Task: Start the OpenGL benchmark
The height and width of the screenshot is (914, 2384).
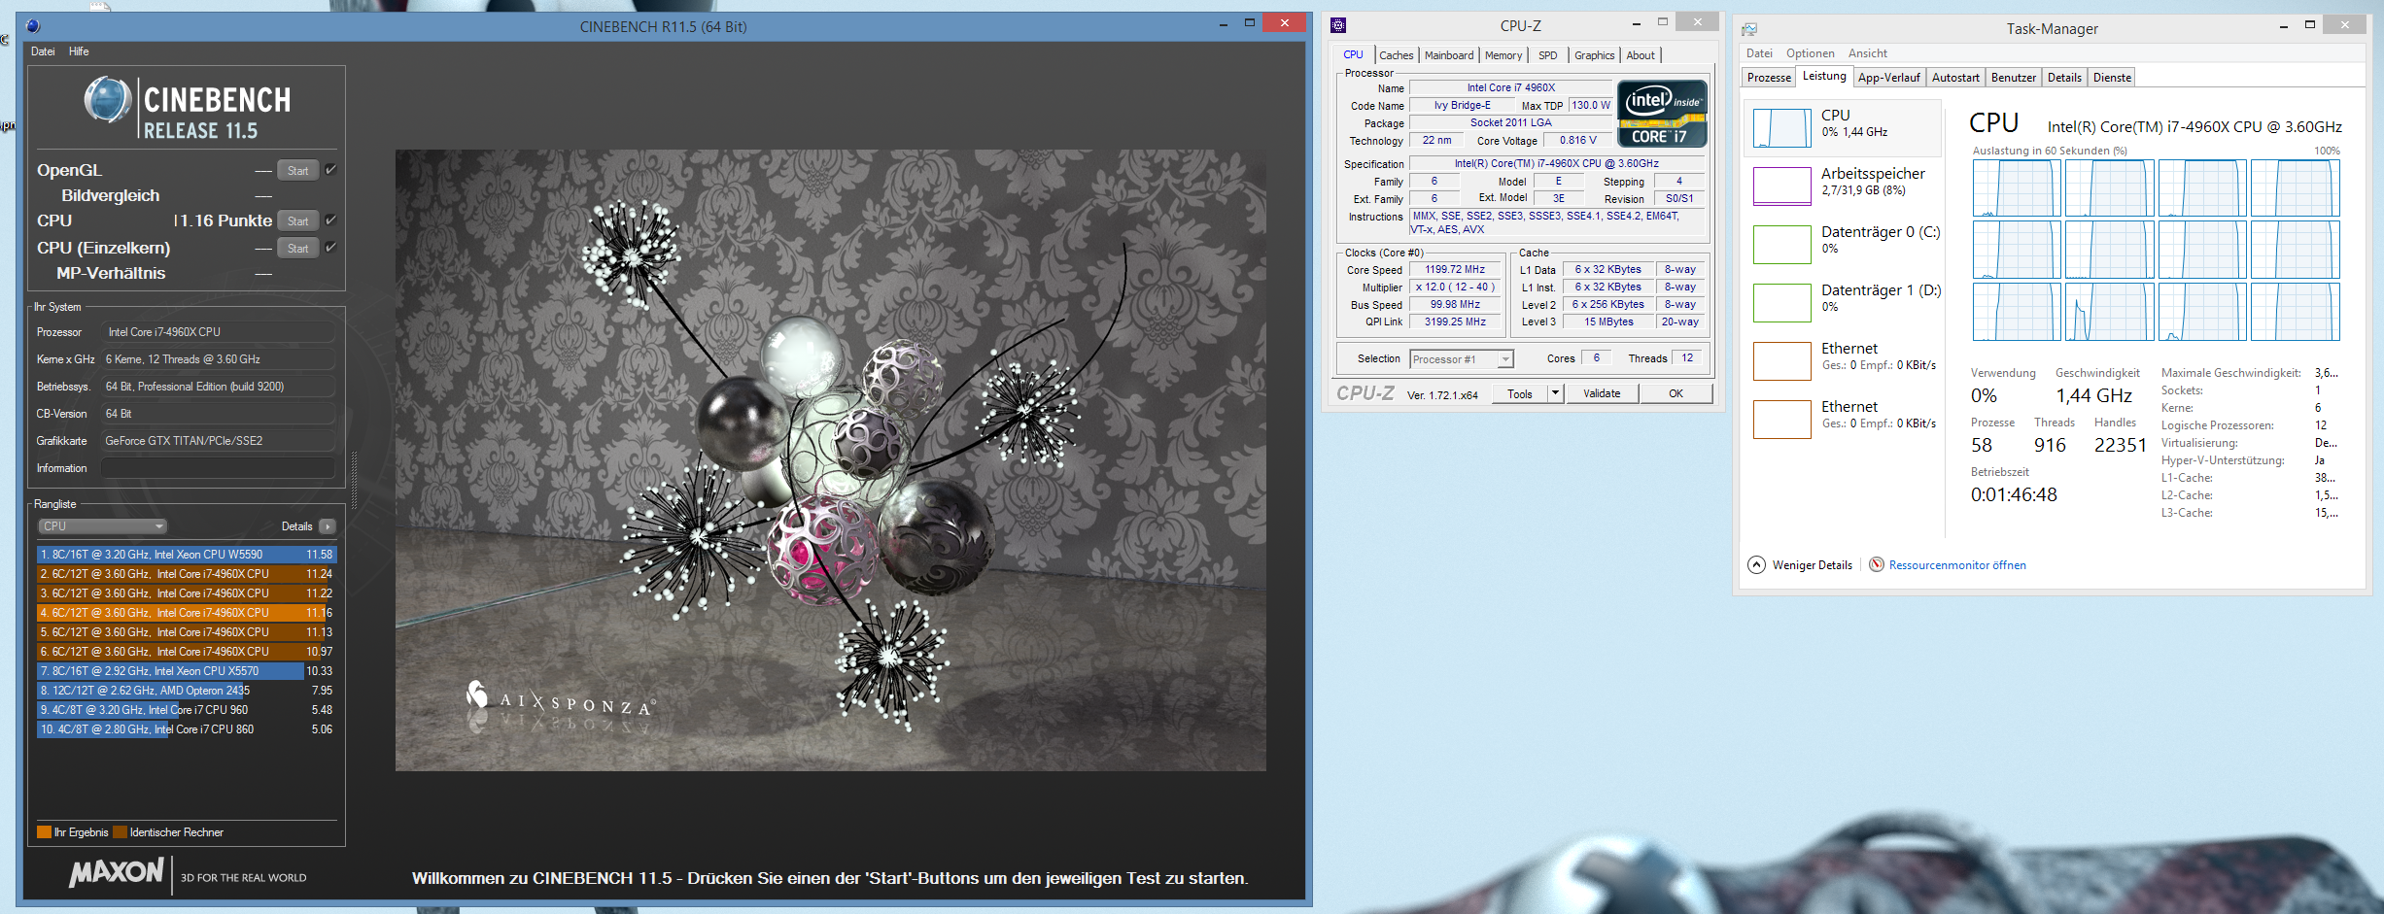Action: point(297,171)
